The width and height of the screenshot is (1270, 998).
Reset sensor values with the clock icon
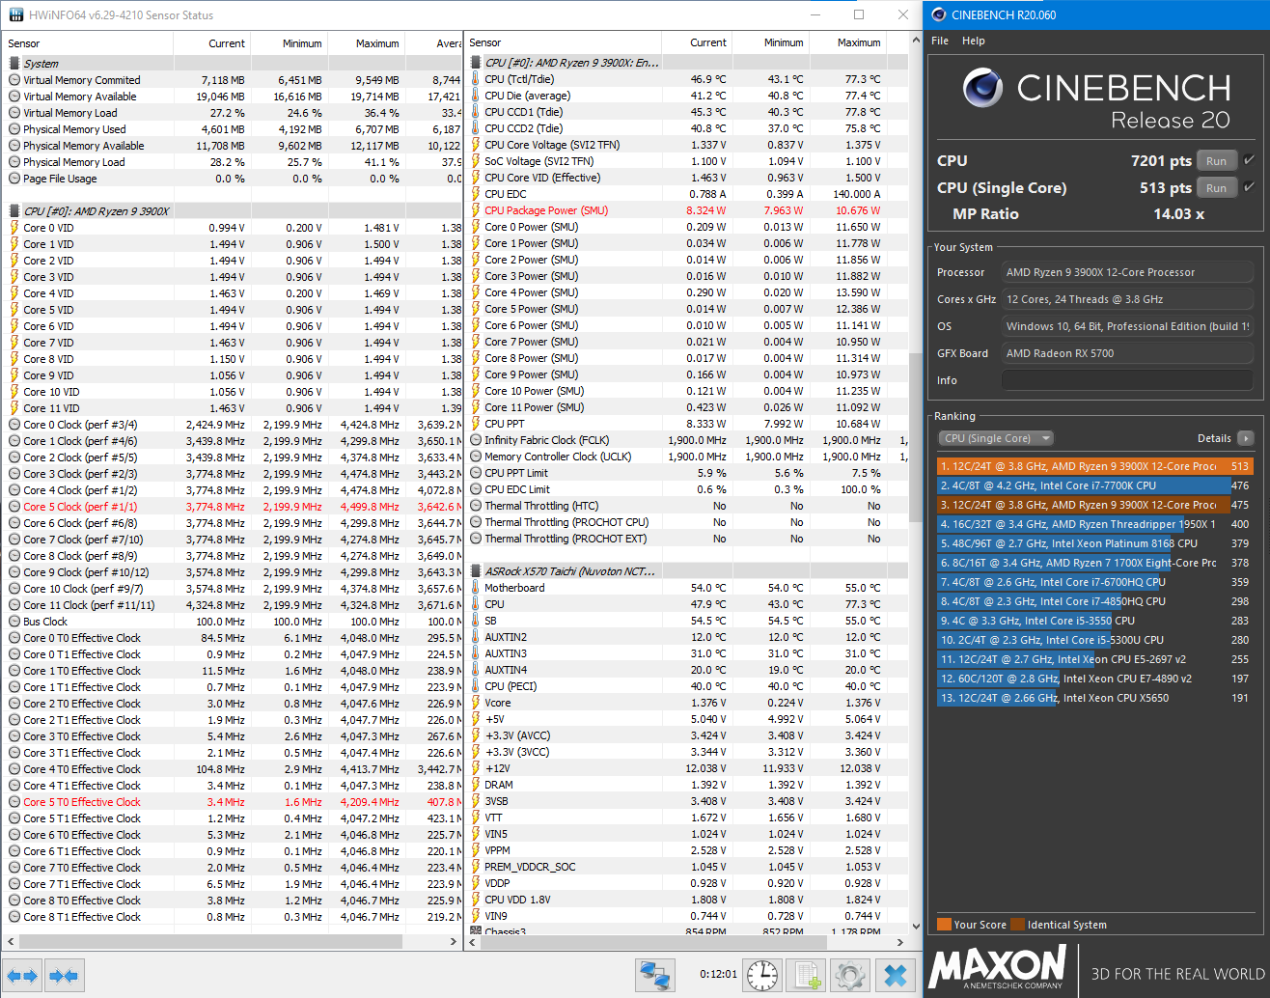point(762,975)
